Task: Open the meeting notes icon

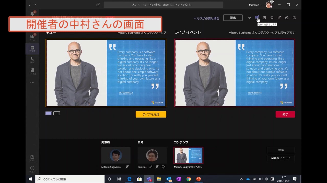Action: [x=264, y=18]
